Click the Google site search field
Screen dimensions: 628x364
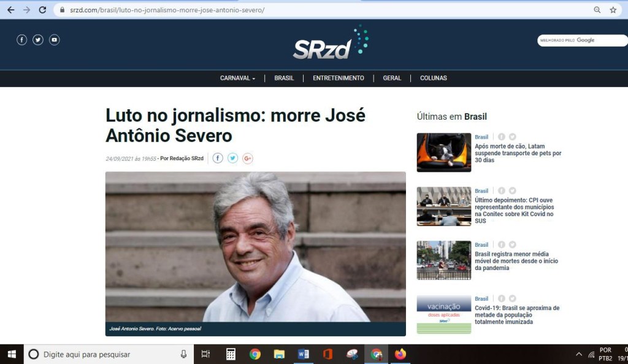580,41
